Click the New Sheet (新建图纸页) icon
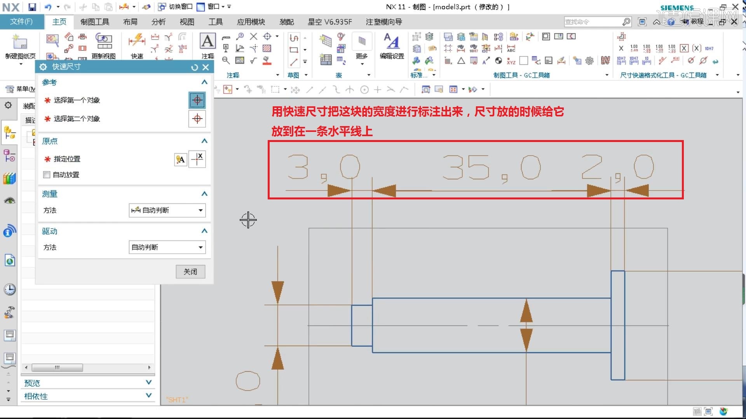 [x=20, y=42]
